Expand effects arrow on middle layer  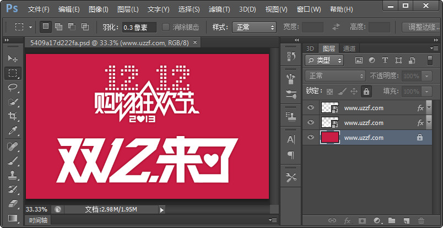click(429, 122)
